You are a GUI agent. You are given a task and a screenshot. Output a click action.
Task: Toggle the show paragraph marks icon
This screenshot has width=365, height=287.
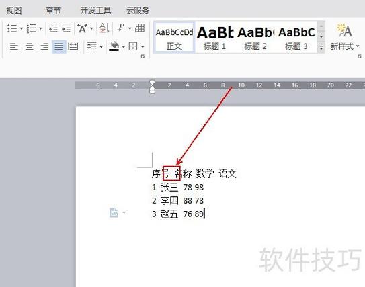click(x=121, y=28)
